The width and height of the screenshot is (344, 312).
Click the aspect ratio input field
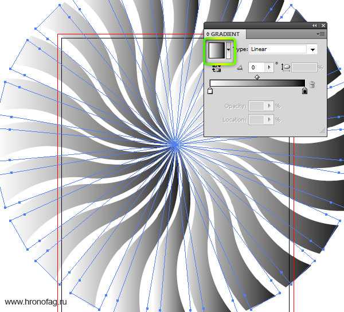click(x=304, y=67)
